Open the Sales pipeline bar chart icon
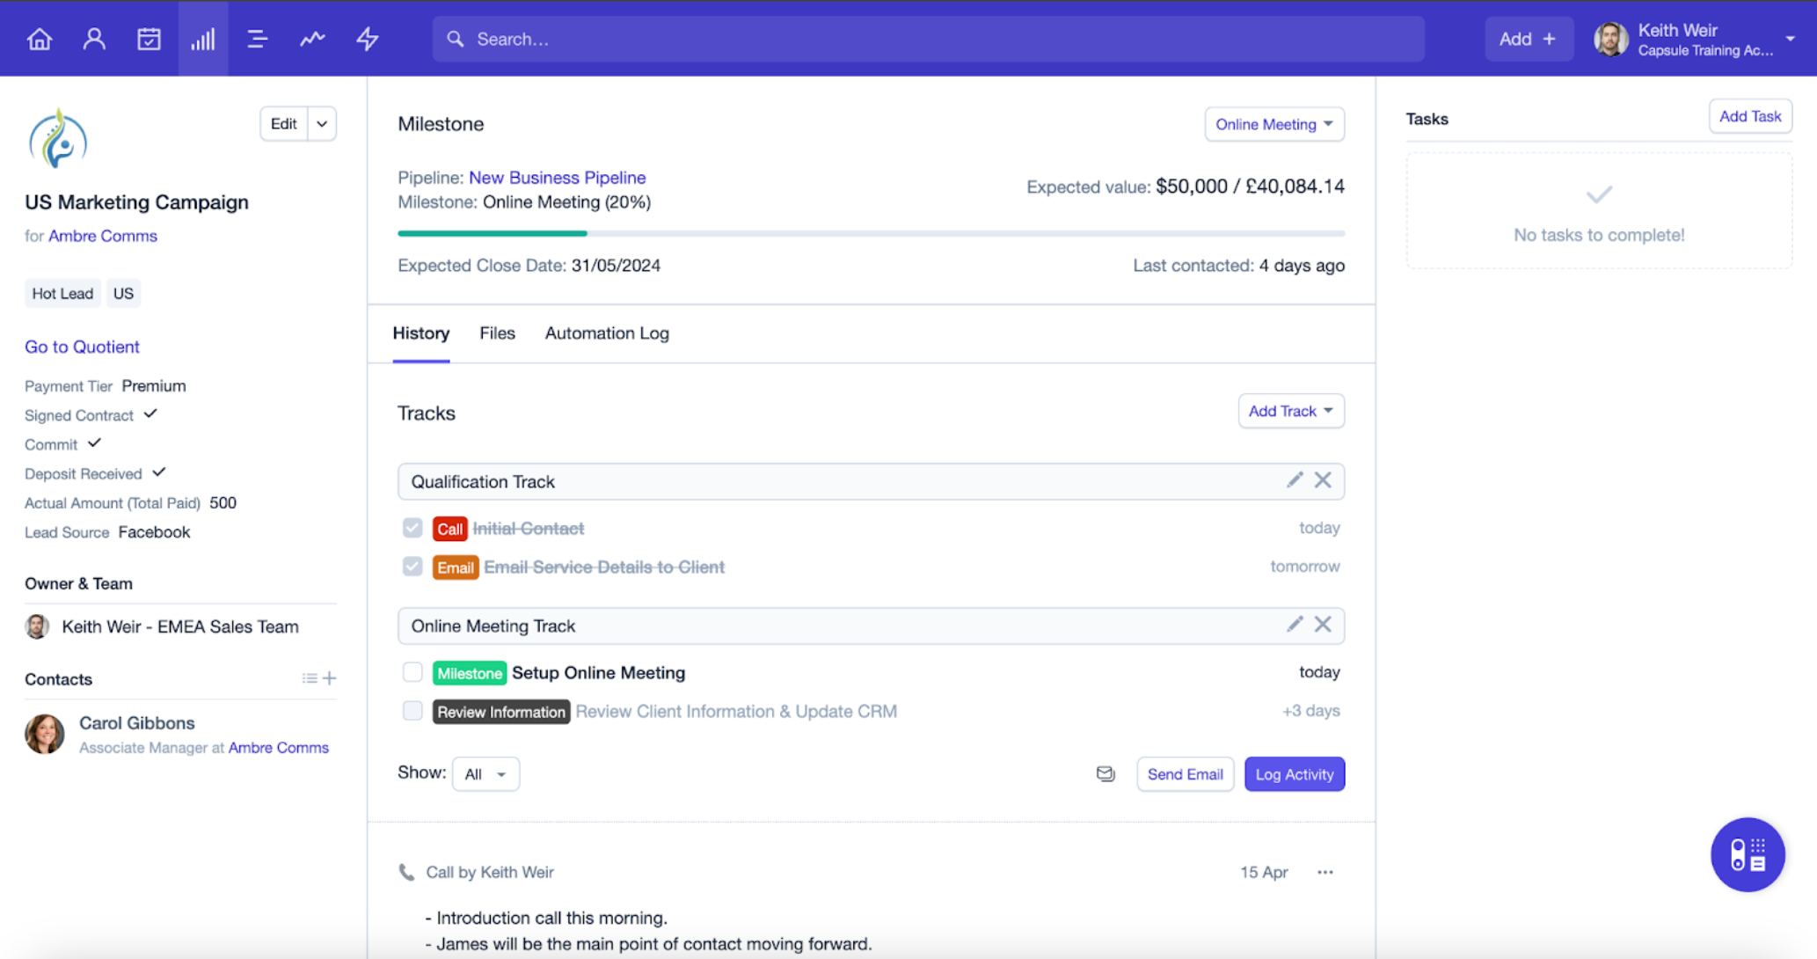This screenshot has height=959, width=1817. [x=203, y=39]
